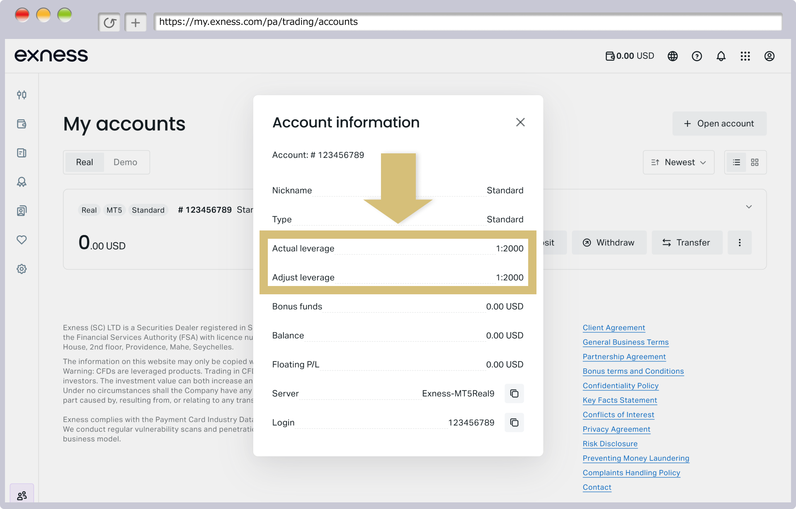Open the settings gear in sidebar
Viewport: 796px width, 509px height.
click(x=22, y=269)
